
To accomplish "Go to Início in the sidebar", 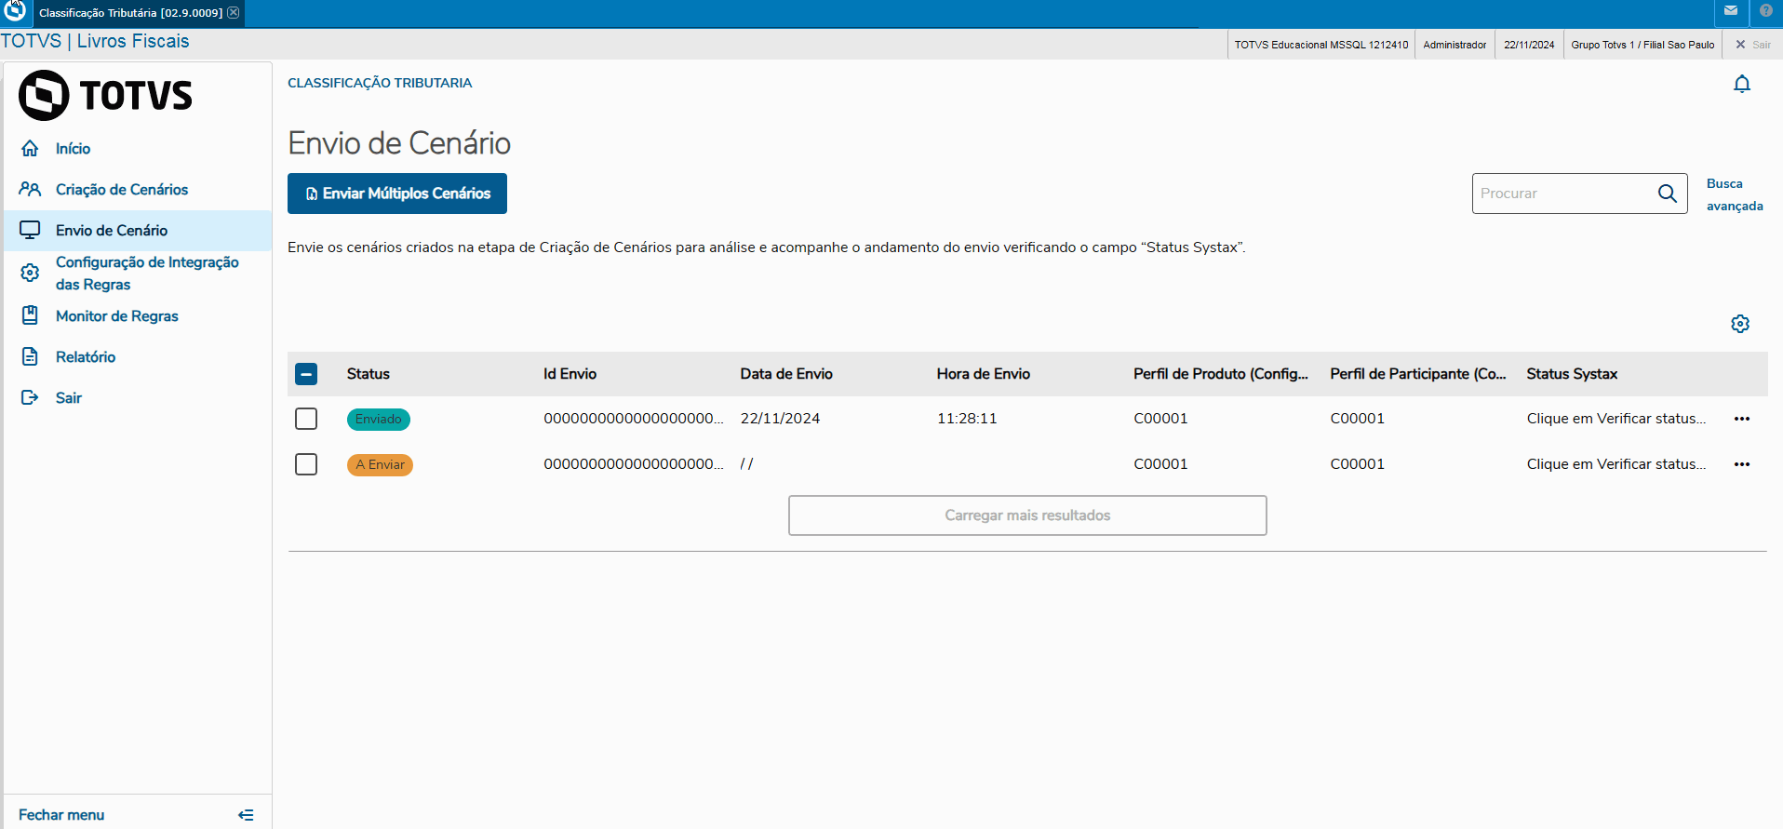I will click(x=73, y=149).
